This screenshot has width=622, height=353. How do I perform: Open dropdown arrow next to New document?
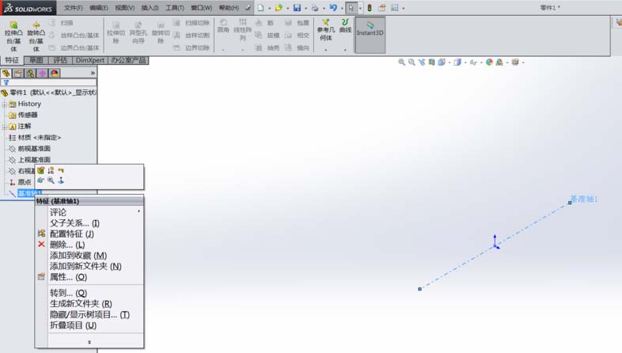[270, 9]
